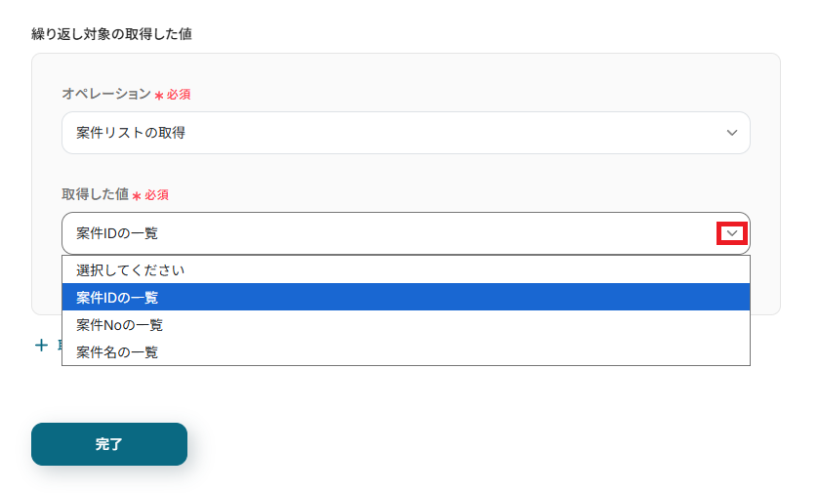Image resolution: width=819 pixels, height=493 pixels.
Task: Expand the オペレーション dropdown chevron
Action: click(732, 133)
